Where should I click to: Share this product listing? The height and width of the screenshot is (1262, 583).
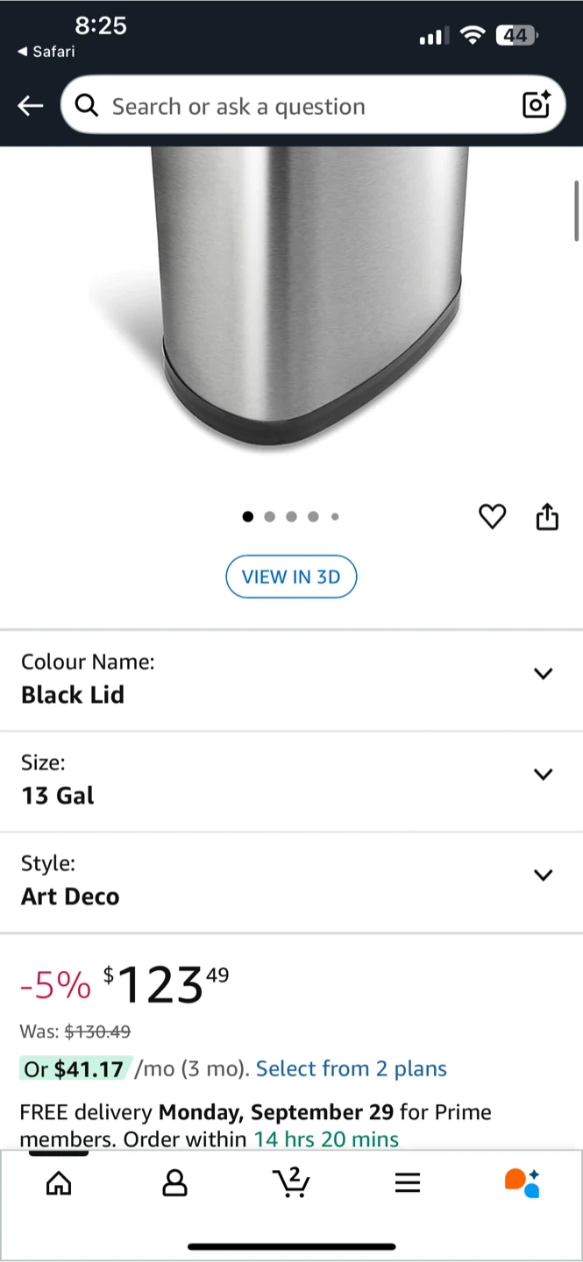pos(547,516)
